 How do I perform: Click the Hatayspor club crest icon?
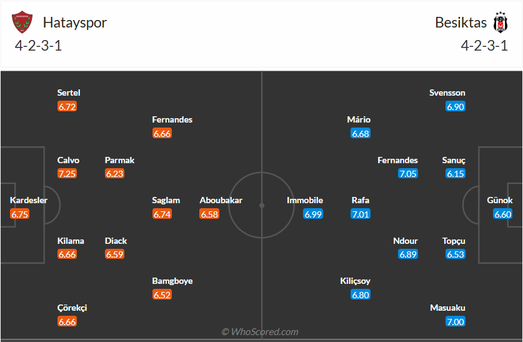[21, 23]
